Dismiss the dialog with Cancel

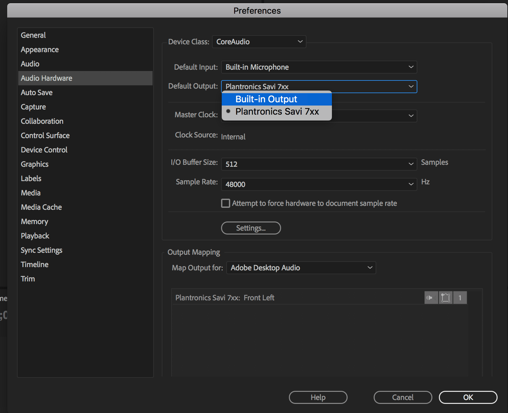[403, 397]
